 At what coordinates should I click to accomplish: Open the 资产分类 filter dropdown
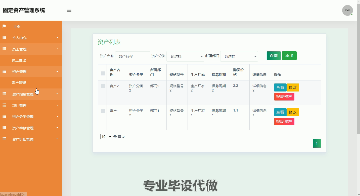tap(185, 56)
